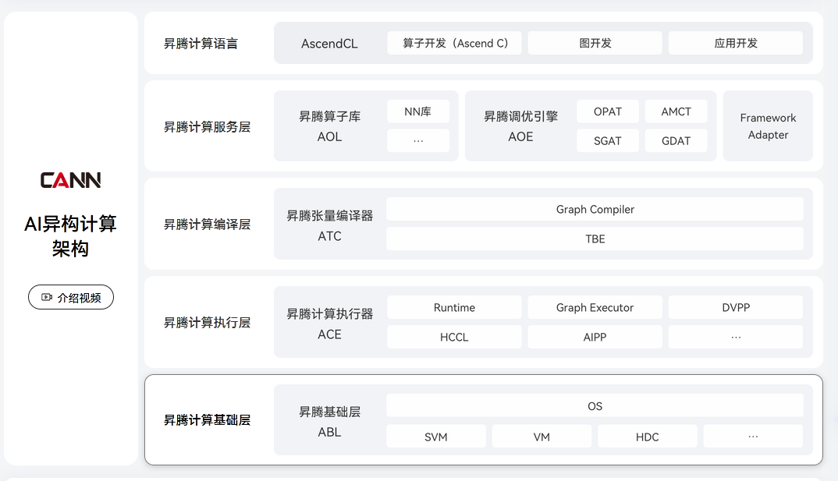Select the 图开发 box
The height and width of the screenshot is (481, 838).
[595, 43]
